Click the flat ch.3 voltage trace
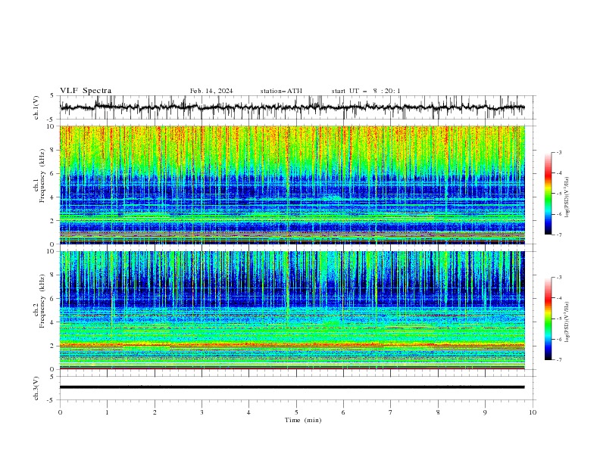The height and width of the screenshot is (463, 600). coord(292,387)
